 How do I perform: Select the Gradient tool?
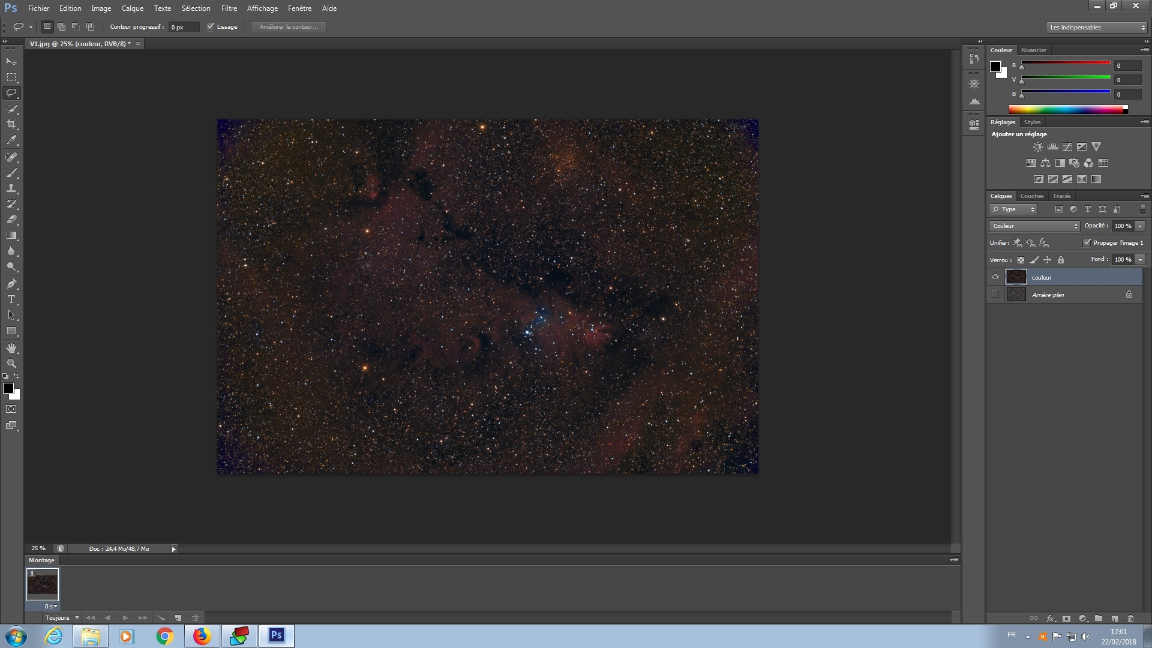point(11,235)
